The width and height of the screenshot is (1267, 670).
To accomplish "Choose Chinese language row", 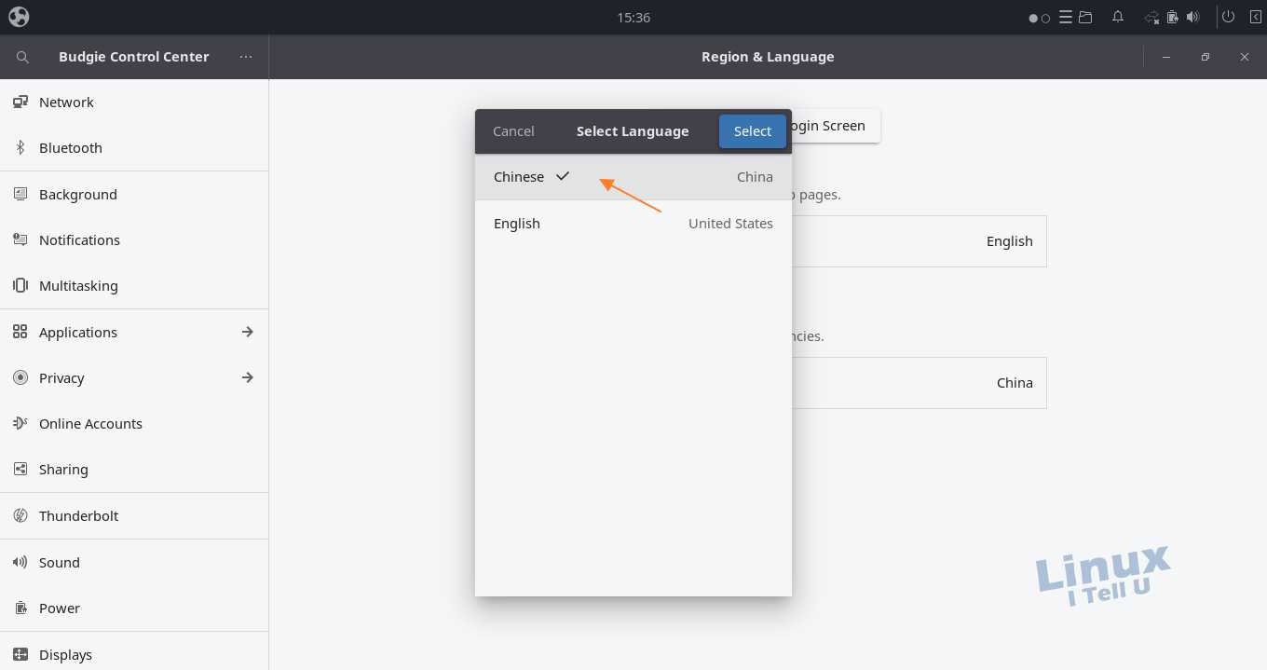I will pos(633,177).
